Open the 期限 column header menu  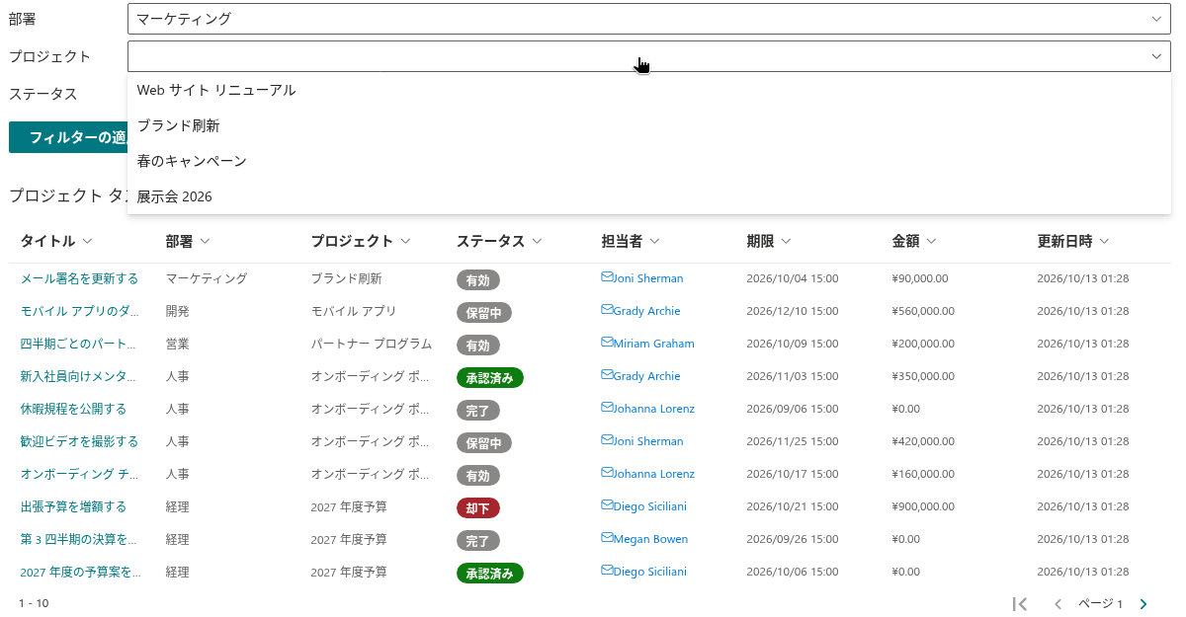click(x=786, y=241)
